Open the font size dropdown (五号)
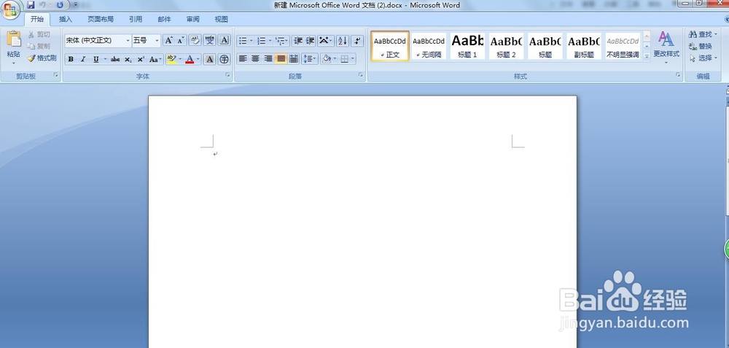This screenshot has width=729, height=348. [157, 40]
